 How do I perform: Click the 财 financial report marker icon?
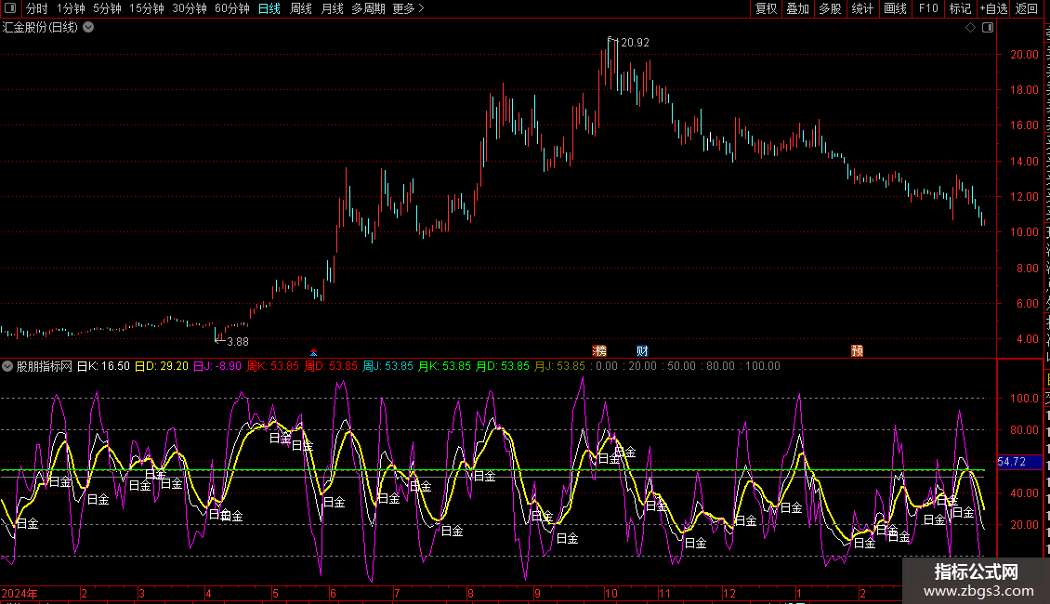(642, 350)
